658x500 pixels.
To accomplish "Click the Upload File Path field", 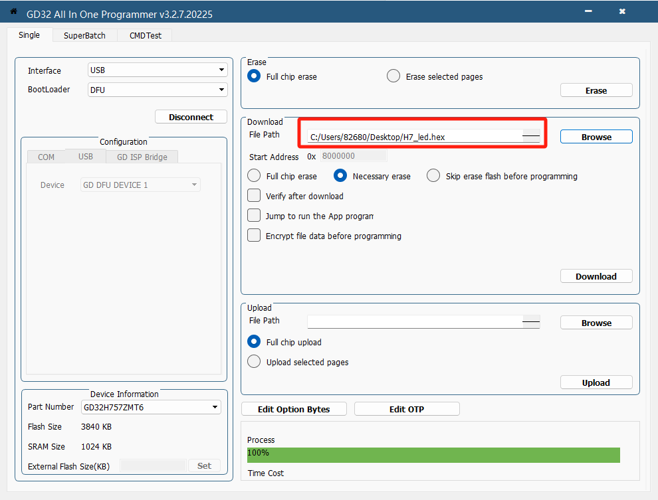I will tap(423, 322).
